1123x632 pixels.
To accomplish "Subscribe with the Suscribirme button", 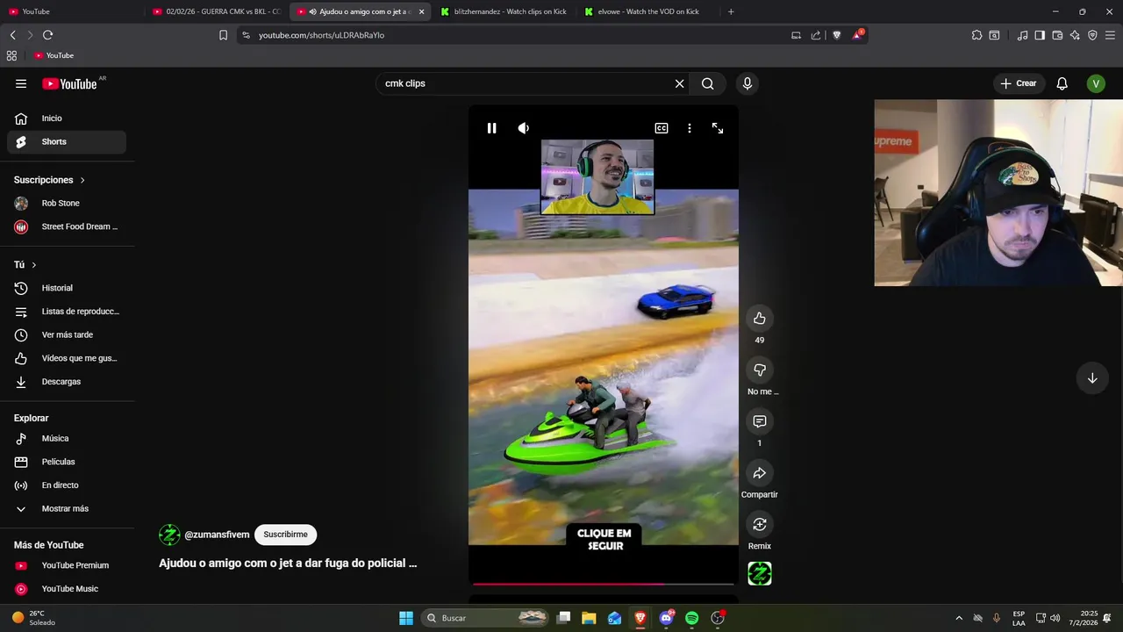I will [x=285, y=535].
